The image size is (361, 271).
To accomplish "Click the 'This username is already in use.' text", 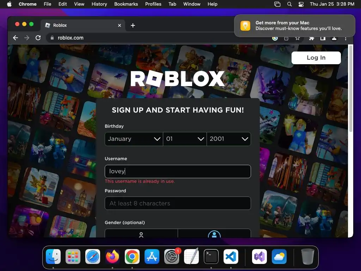I will pyautogui.click(x=140, y=181).
